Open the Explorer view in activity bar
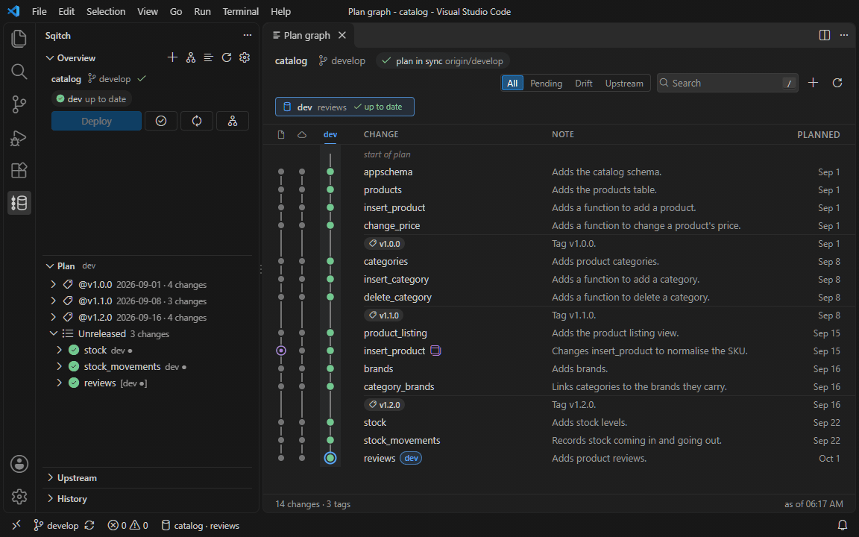 [x=19, y=38]
